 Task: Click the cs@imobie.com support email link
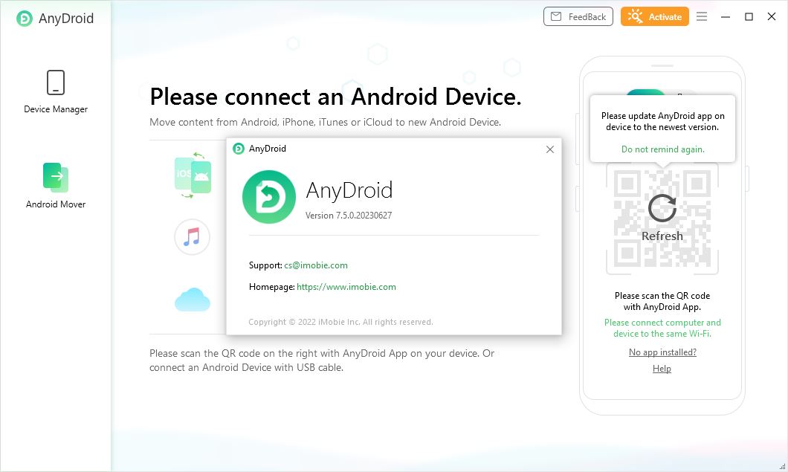316,265
